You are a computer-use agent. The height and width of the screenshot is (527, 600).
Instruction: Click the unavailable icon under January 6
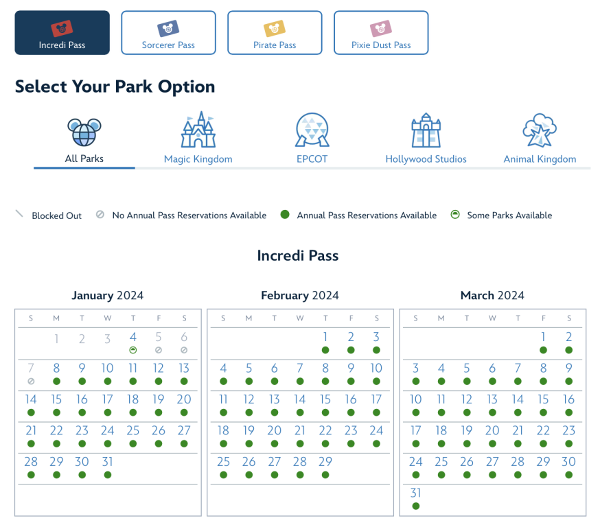click(184, 350)
